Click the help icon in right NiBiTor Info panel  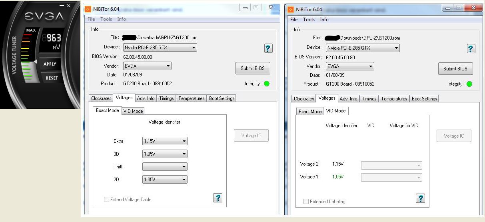pos(471,49)
